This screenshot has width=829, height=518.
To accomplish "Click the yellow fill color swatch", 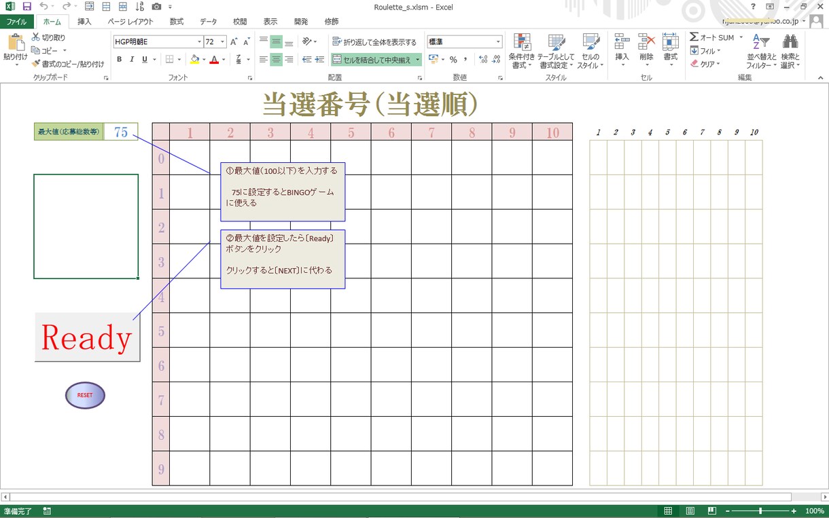I will click(194, 60).
